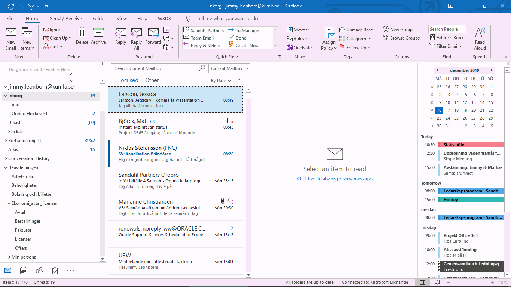
Task: Click the search magnifier icon
Action: click(x=202, y=68)
